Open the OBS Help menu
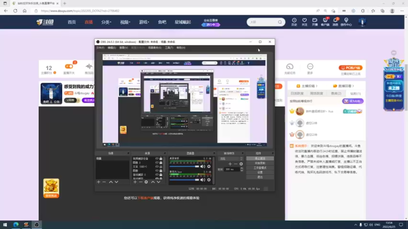Image resolution: width=408 pixels, height=229 pixels. pos(181,48)
